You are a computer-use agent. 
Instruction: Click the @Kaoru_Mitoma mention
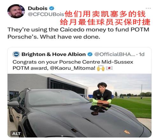(x=73, y=68)
